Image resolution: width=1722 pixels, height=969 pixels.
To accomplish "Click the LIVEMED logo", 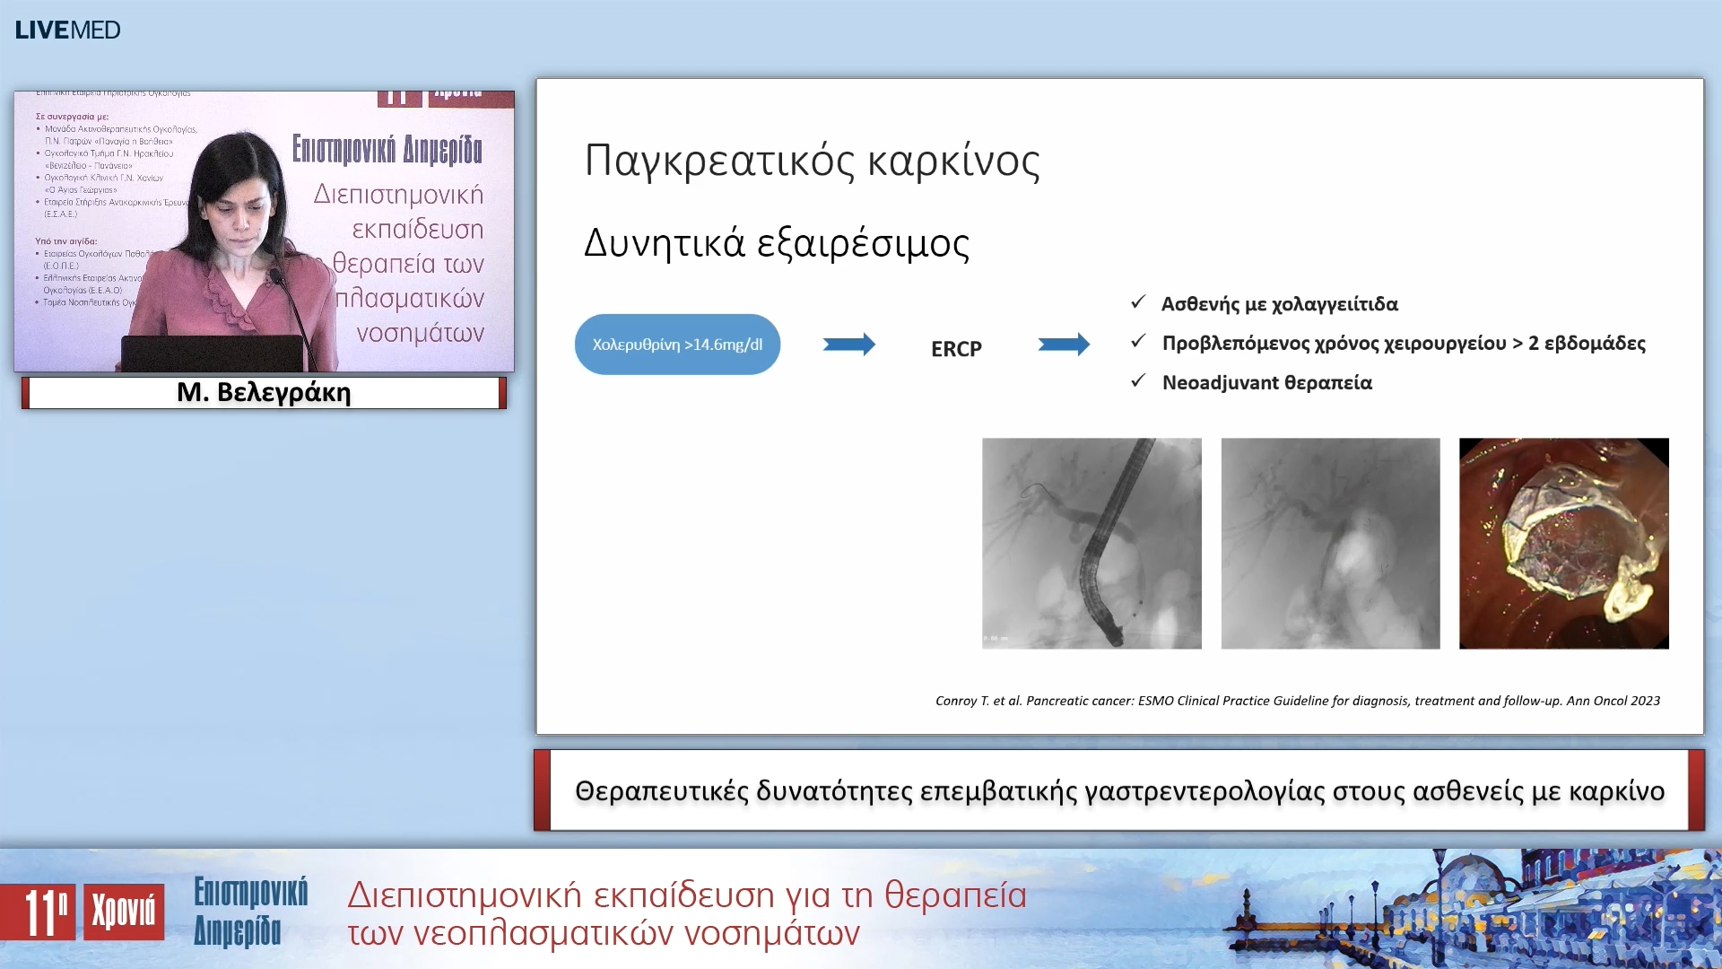I will (x=67, y=30).
